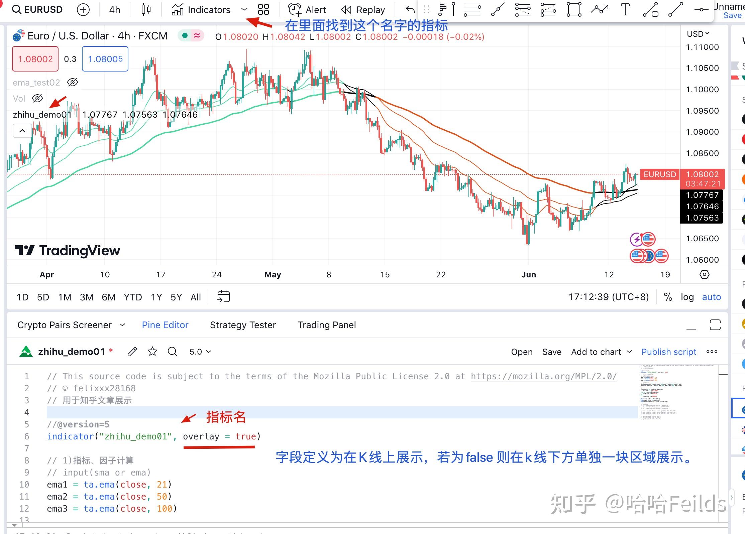This screenshot has height=534, width=745.
Task: Set the range to 1D
Action: point(23,297)
